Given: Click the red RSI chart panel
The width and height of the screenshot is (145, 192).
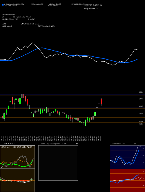Looking at the screenshot, I should tap(127, 180).
